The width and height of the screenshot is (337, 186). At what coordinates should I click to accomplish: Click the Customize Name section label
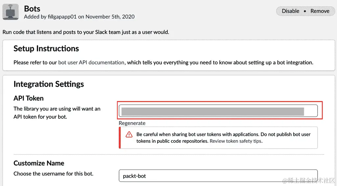click(39, 163)
